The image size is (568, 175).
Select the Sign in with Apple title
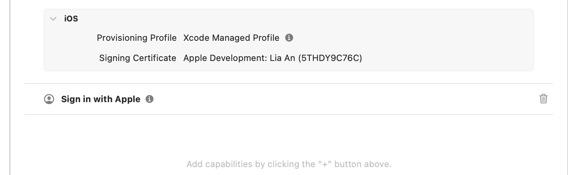[101, 99]
